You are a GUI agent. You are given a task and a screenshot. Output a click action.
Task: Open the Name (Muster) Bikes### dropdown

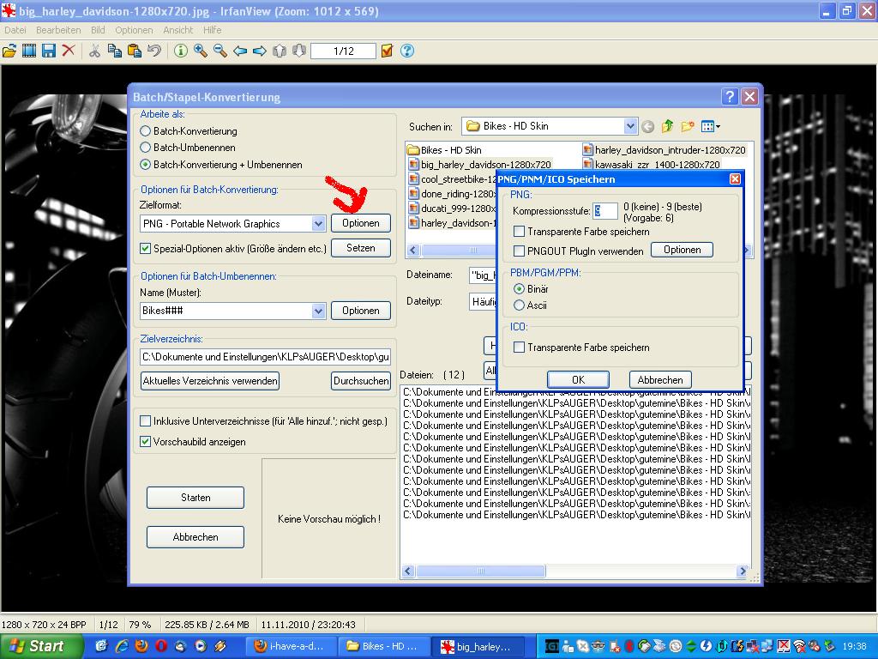[x=318, y=311]
